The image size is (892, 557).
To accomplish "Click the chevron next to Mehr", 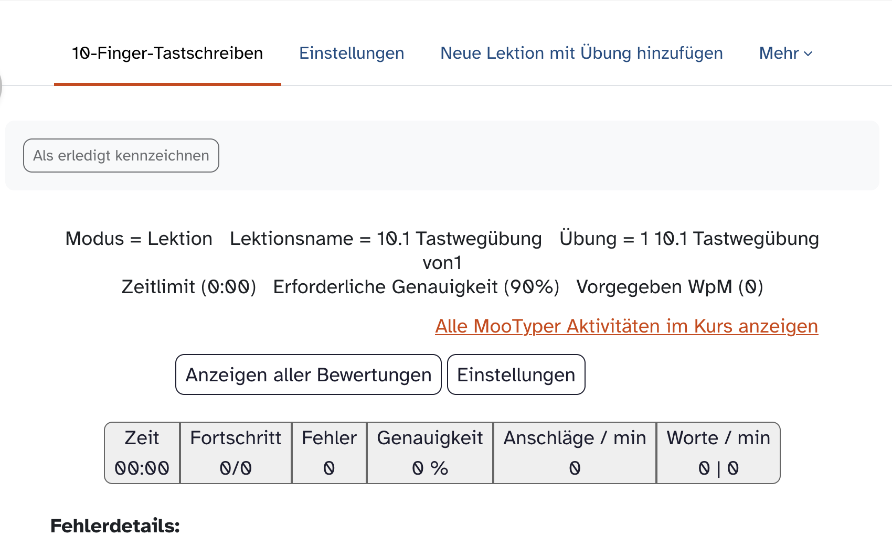I will click(808, 53).
